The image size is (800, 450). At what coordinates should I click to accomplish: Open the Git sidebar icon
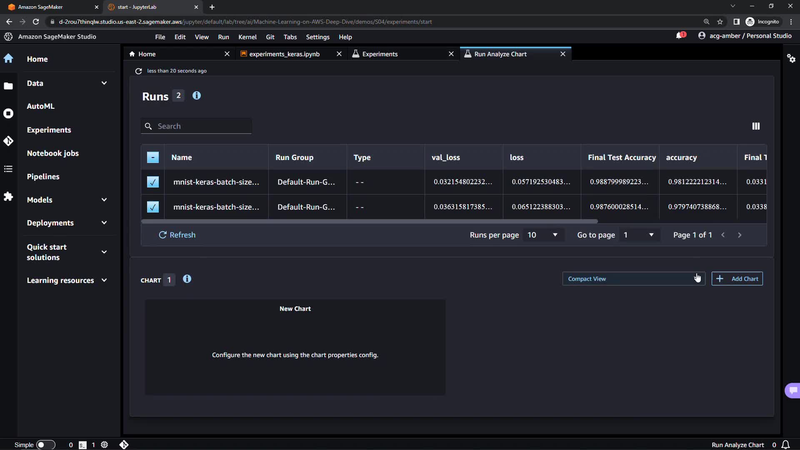point(8,141)
